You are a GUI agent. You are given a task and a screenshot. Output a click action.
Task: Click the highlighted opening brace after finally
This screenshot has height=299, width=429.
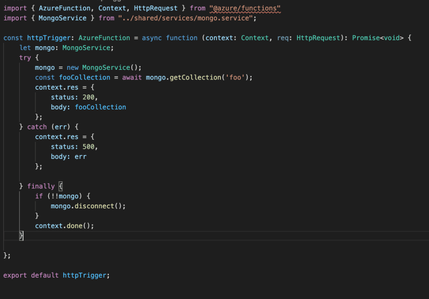(61, 186)
